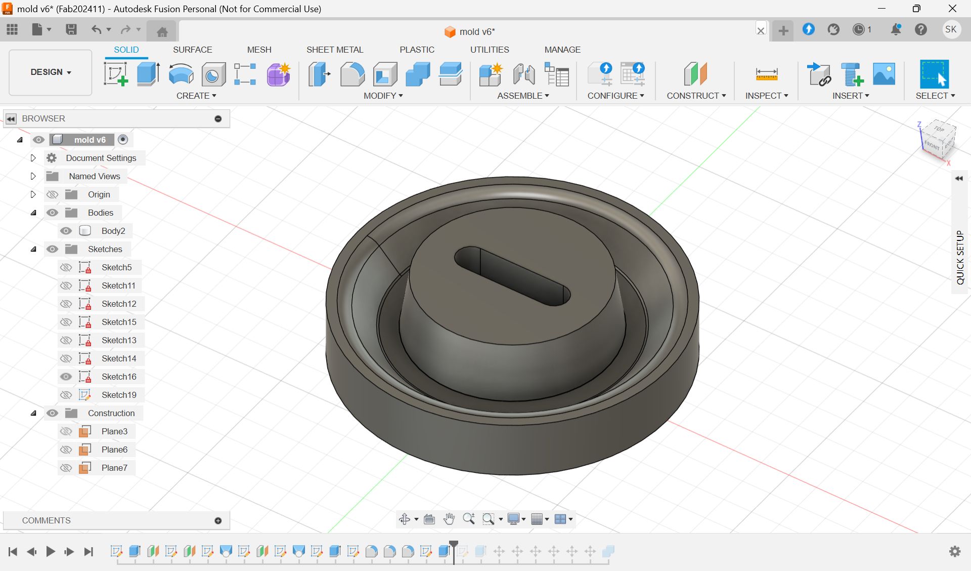Switch to the UTILITIES tab
971x571 pixels.
tap(490, 50)
